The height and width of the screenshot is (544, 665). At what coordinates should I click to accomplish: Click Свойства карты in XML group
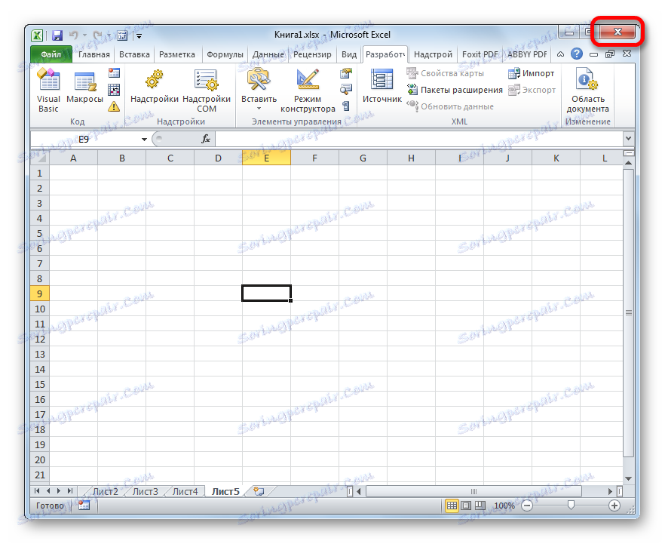click(446, 73)
